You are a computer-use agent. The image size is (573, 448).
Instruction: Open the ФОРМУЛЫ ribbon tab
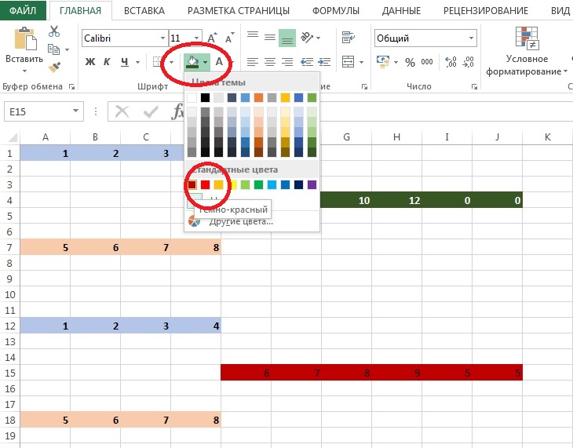(335, 11)
